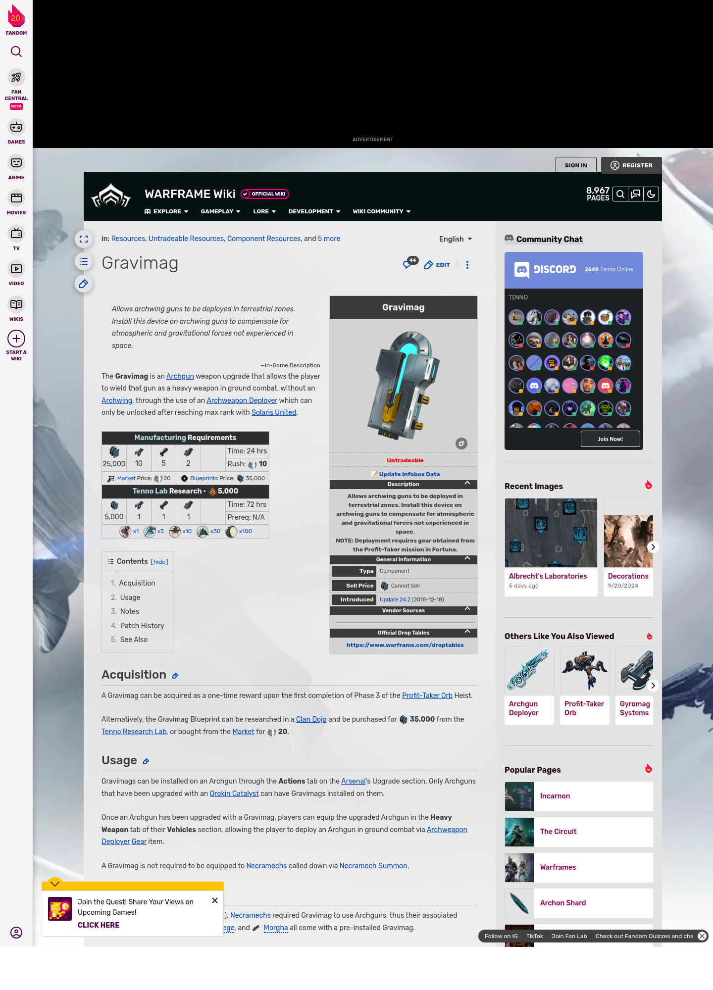The image size is (713, 990).
Task: Open the Archon Shard popular page
Action: tap(579, 903)
